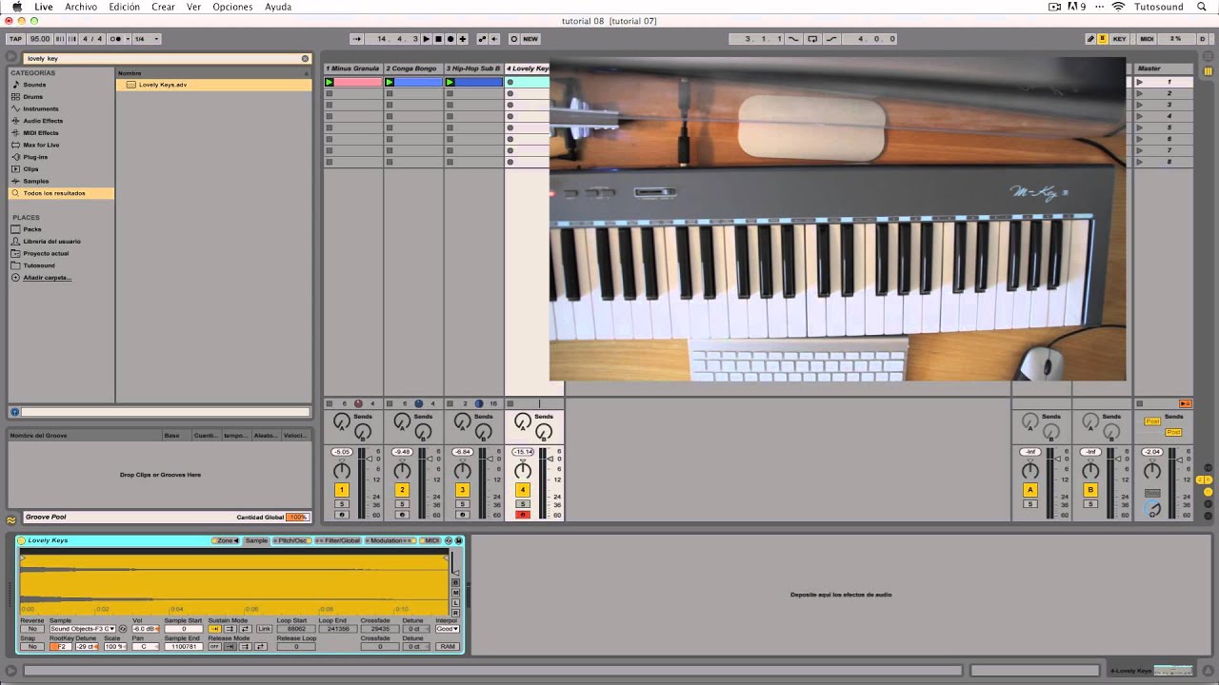Switch to Pitch/Osc tab
This screenshot has height=685, width=1219.
click(290, 540)
